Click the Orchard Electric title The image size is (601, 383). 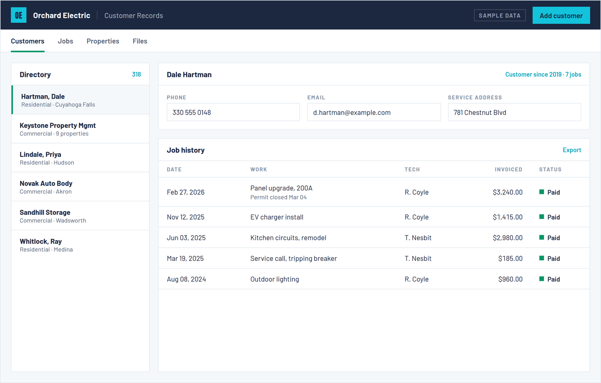point(61,15)
